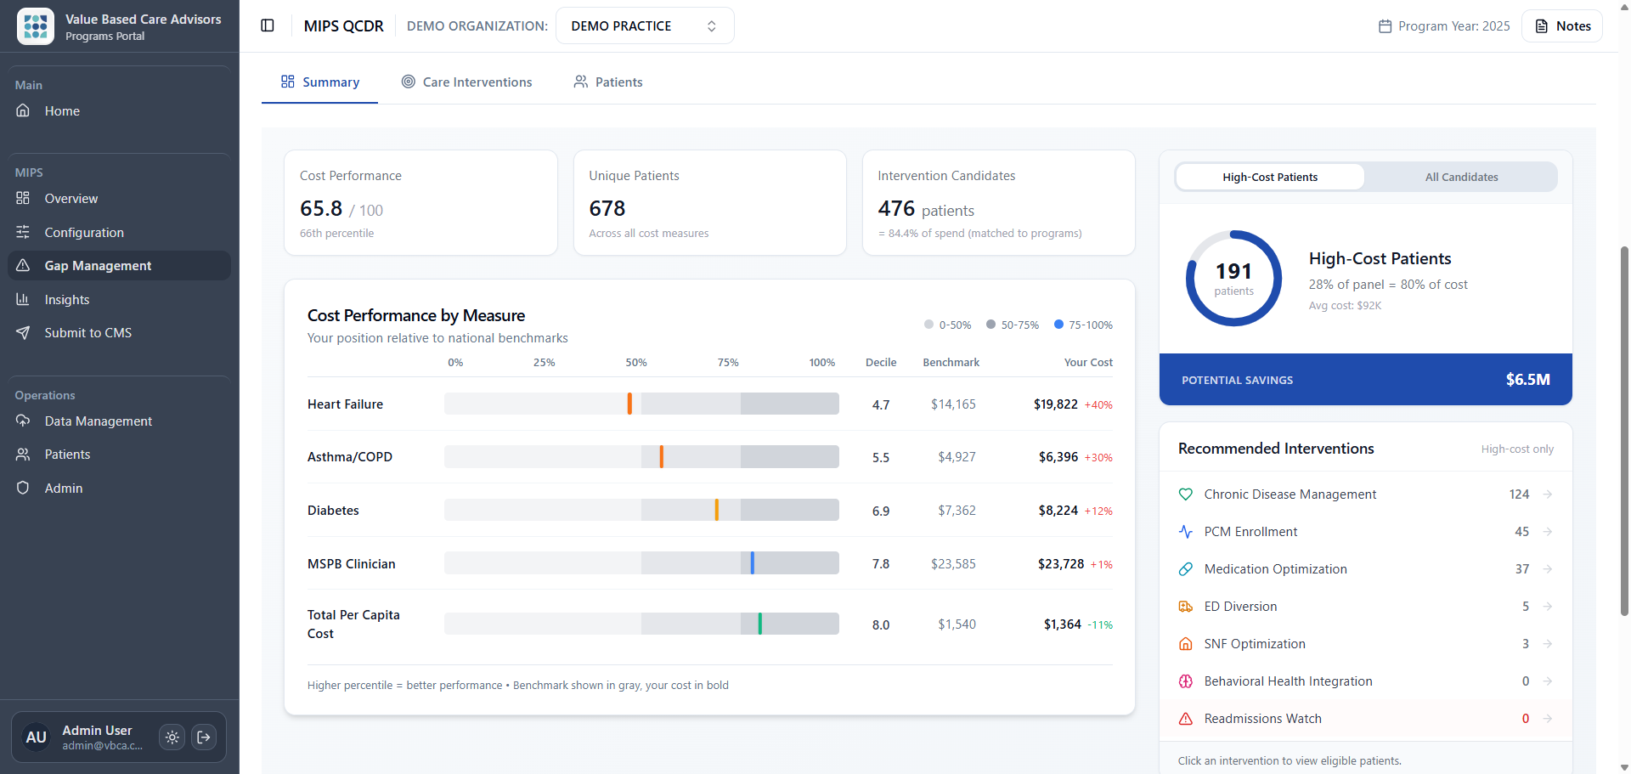Click the logout icon next to Admin User
Viewport: 1631px width, 774px height.
[x=204, y=737]
